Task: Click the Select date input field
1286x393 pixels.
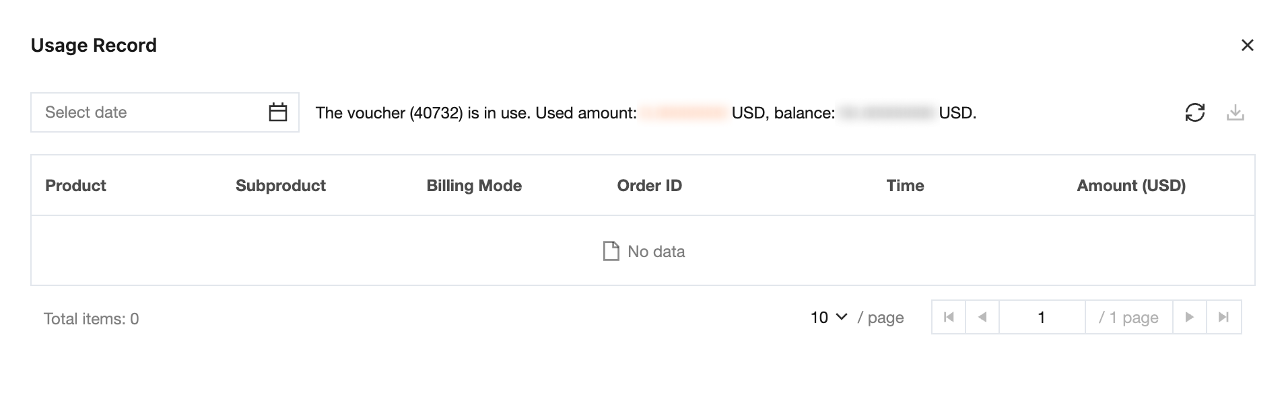Action: click(x=165, y=112)
